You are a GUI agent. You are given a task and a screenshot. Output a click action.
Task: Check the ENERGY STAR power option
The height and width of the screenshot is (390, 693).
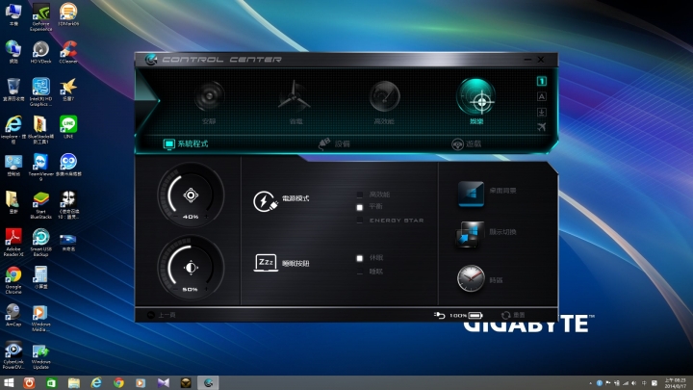click(360, 221)
